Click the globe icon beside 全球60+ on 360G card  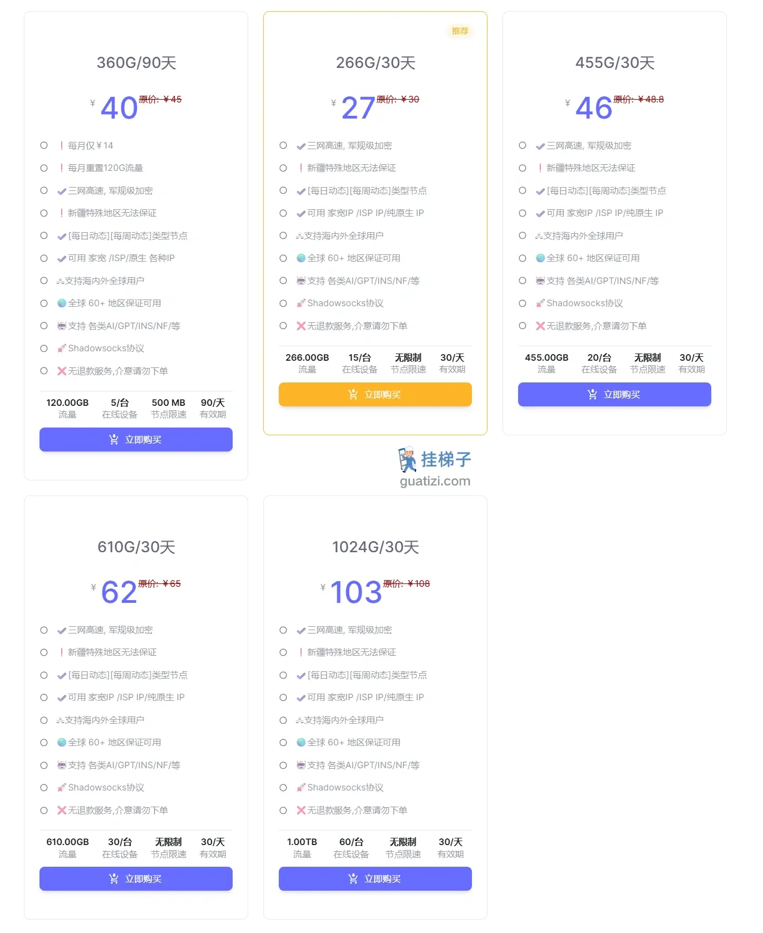click(x=61, y=303)
